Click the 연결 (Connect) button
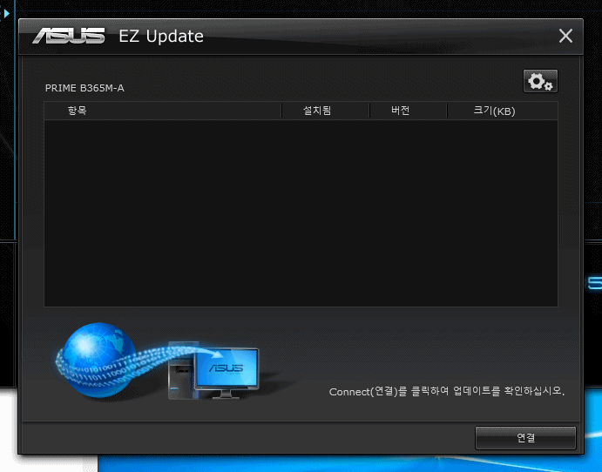Screen dimensions: 602x472 click(525, 437)
